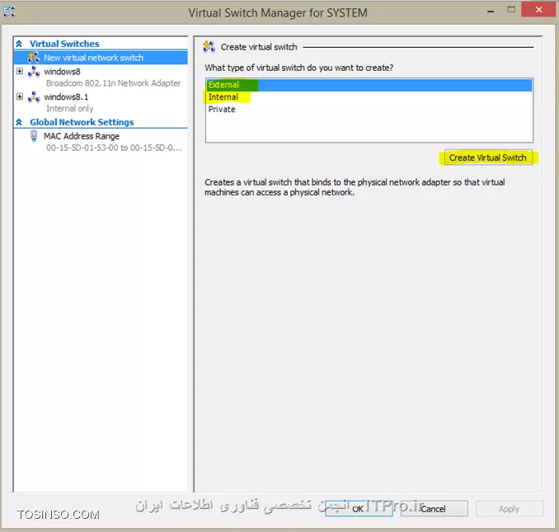
Task: Click the Cancel button
Action: click(434, 509)
